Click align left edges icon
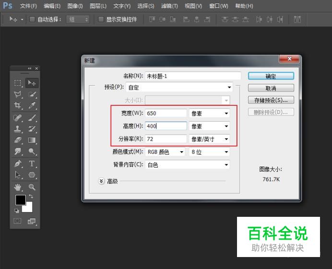 186,20
